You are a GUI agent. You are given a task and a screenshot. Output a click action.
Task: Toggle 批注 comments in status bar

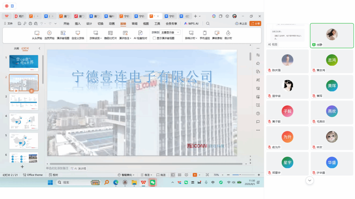pos(161,175)
